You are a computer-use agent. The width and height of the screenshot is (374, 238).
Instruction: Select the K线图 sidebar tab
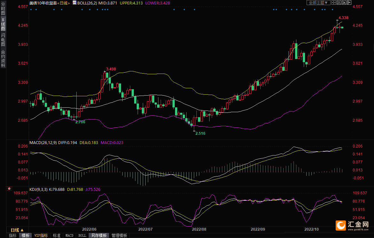coord(3,26)
